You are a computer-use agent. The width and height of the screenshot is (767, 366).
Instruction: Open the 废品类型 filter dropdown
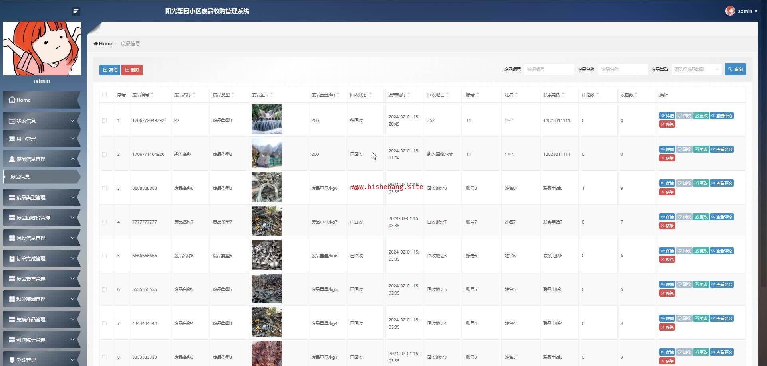coord(696,69)
